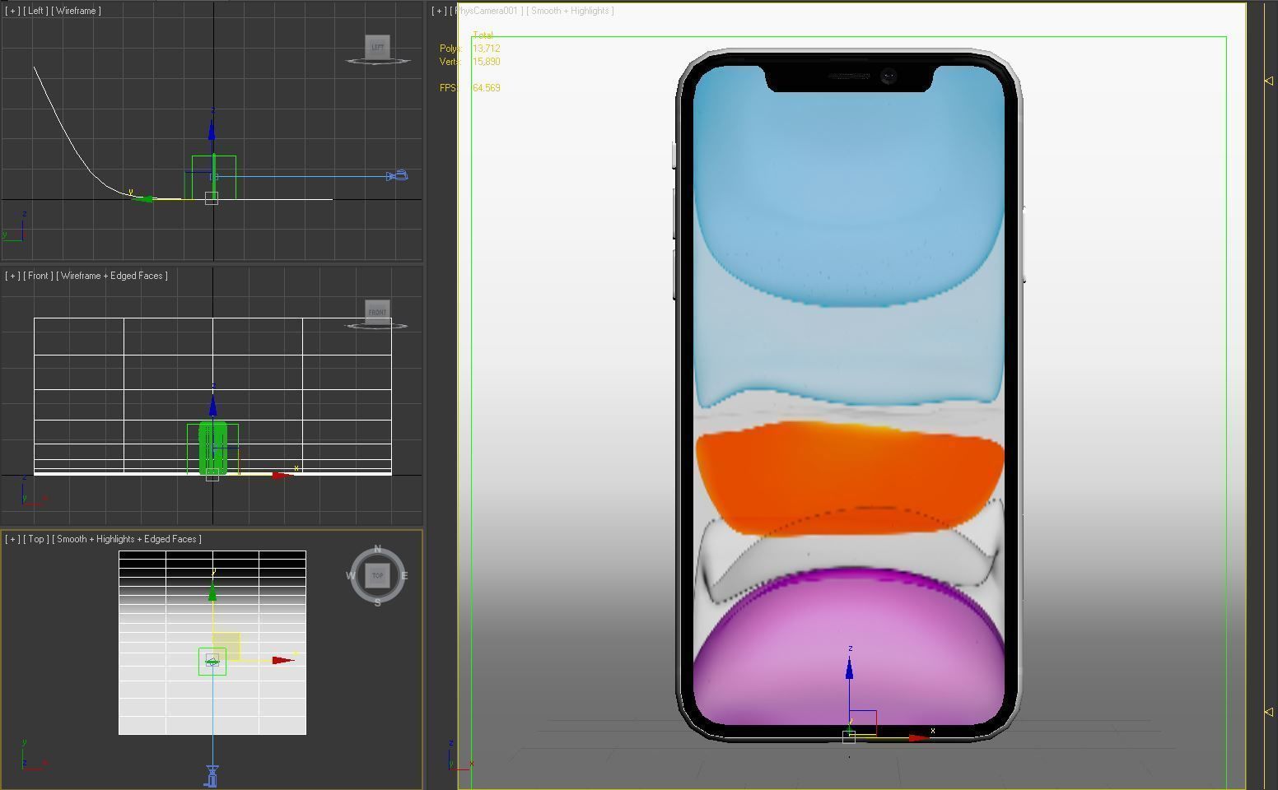The height and width of the screenshot is (790, 1278).
Task: Grab the red X-axis arrow in Front viewport
Action: [282, 475]
